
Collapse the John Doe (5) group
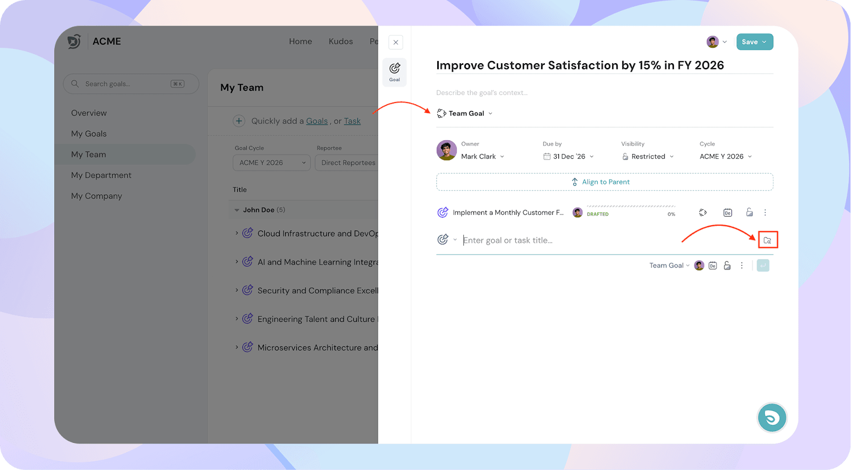point(237,210)
